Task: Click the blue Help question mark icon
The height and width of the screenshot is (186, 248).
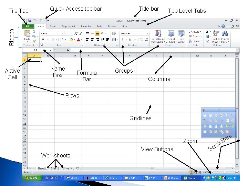Action: pos(223,26)
